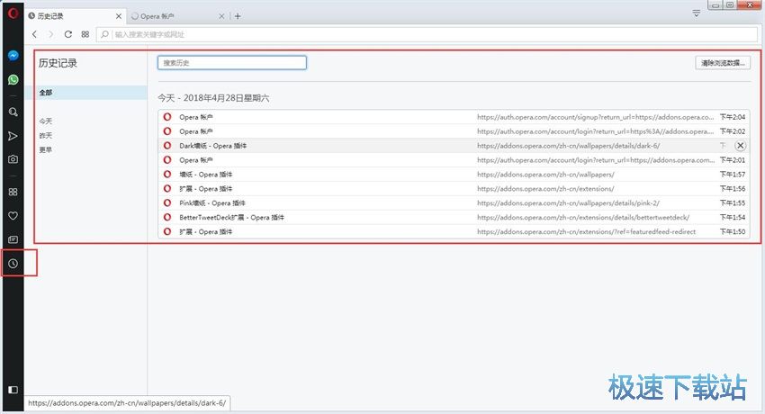Close the 历史记录 tab
The image size is (765, 414).
[x=119, y=16]
